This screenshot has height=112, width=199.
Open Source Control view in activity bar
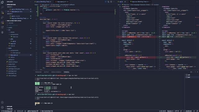click(x=2, y=12)
